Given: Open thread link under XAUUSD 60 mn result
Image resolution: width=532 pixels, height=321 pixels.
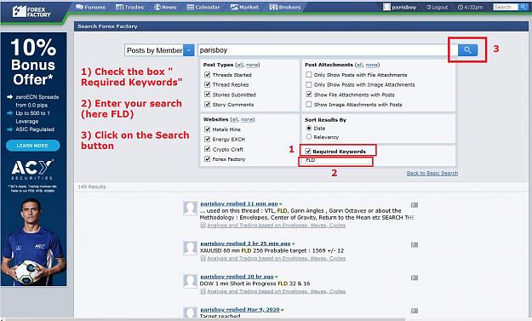Looking at the screenshot, I should pos(276,258).
